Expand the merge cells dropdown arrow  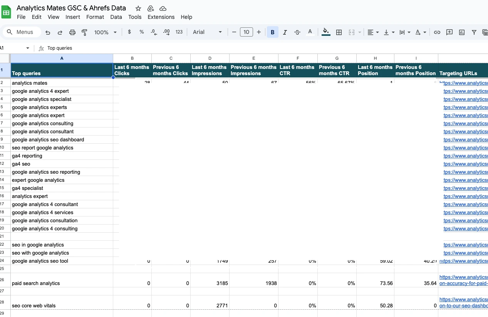click(360, 32)
